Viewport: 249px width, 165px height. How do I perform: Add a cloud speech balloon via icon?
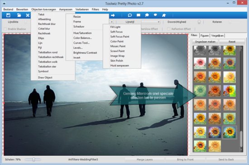pyautogui.click(x=147, y=15)
